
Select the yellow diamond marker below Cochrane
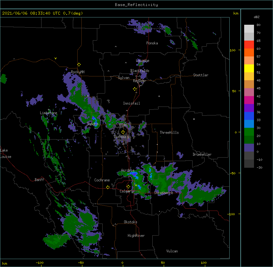tap(108, 187)
